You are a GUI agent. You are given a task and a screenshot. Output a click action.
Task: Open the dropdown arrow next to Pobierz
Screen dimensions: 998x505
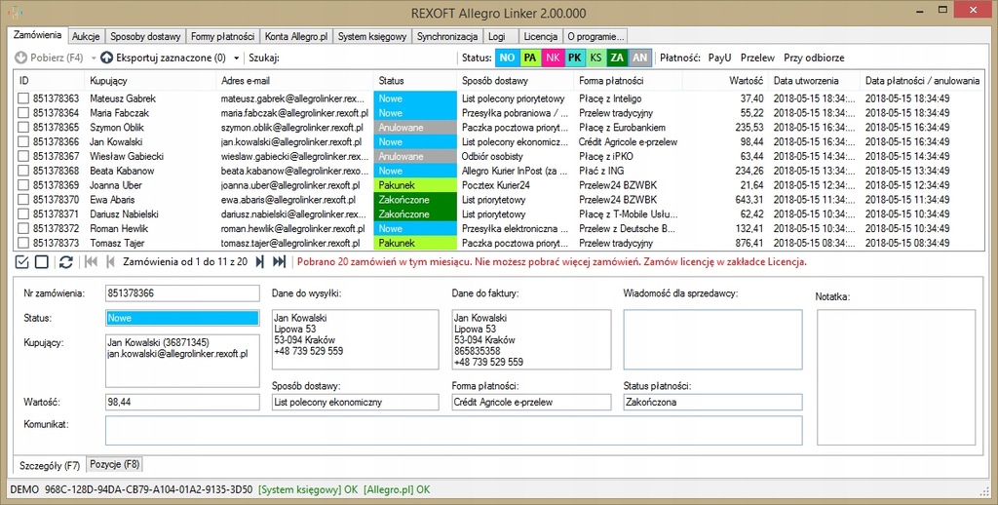click(x=93, y=58)
